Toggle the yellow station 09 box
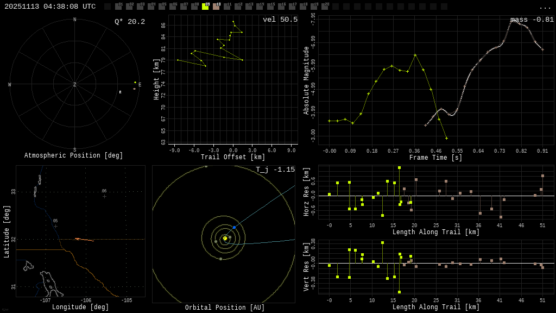The width and height of the screenshot is (556, 313). [205, 7]
